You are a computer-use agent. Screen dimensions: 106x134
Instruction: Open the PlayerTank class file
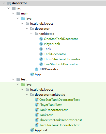point(52,44)
